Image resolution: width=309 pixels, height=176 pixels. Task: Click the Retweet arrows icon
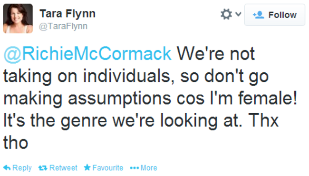43,168
